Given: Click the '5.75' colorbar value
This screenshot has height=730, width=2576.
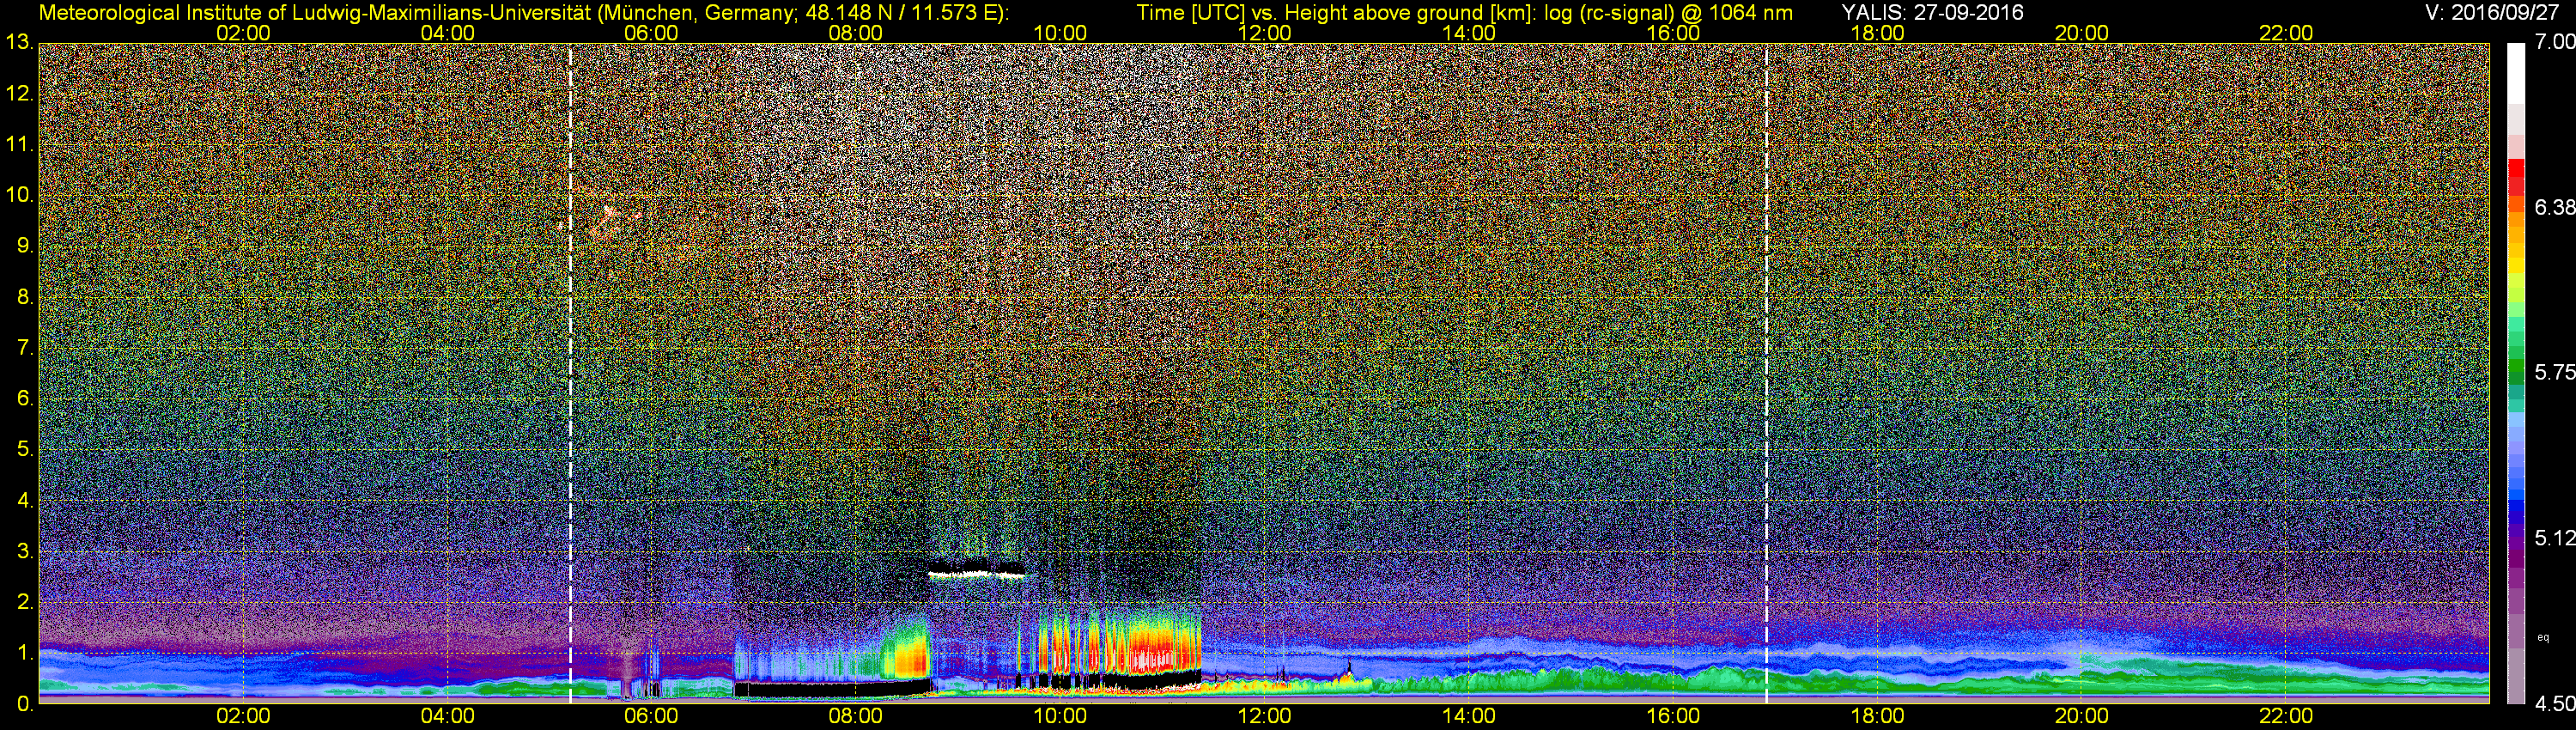Looking at the screenshot, I should 2555,372.
